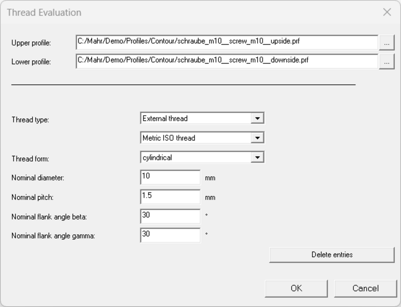Cancel the Thread Evaluation dialog

[365, 288]
